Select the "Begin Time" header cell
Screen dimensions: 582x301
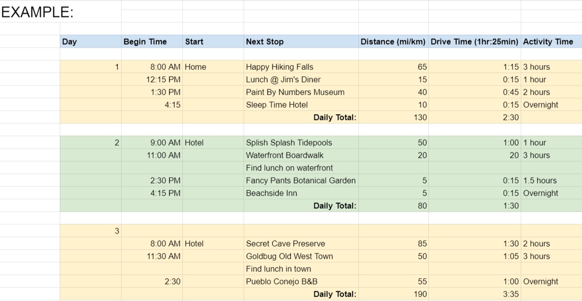coord(151,42)
